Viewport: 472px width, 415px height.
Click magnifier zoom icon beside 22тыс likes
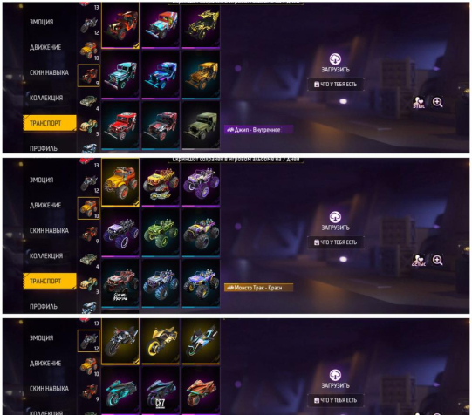(437, 260)
